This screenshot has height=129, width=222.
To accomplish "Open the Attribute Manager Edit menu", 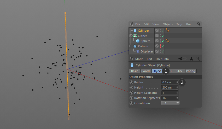I will pyautogui.click(x=149, y=59).
